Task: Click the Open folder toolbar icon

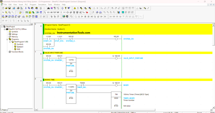Action: click(x=6, y=8)
